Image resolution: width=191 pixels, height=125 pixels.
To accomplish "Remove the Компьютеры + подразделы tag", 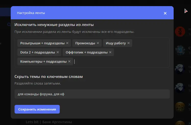I will coord(69,61).
